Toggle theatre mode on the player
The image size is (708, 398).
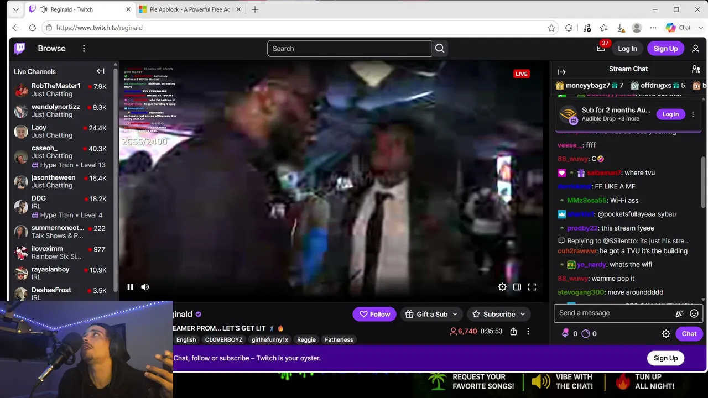click(517, 287)
